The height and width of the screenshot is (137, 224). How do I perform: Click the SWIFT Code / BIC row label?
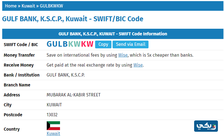(21, 44)
